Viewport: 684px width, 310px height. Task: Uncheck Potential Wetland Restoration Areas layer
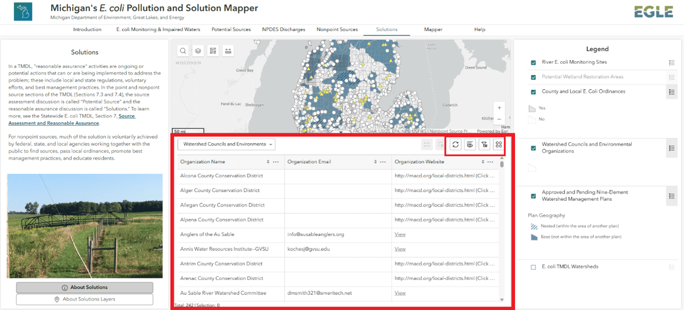(x=533, y=77)
